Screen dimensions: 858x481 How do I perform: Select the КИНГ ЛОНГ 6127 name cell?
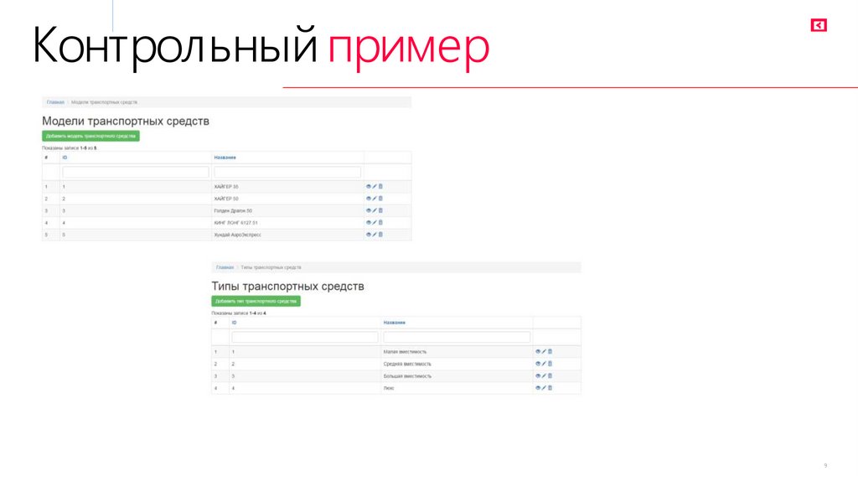[x=288, y=223]
